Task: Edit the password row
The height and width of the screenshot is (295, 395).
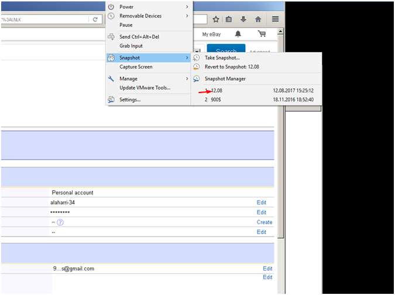Action: click(x=261, y=212)
